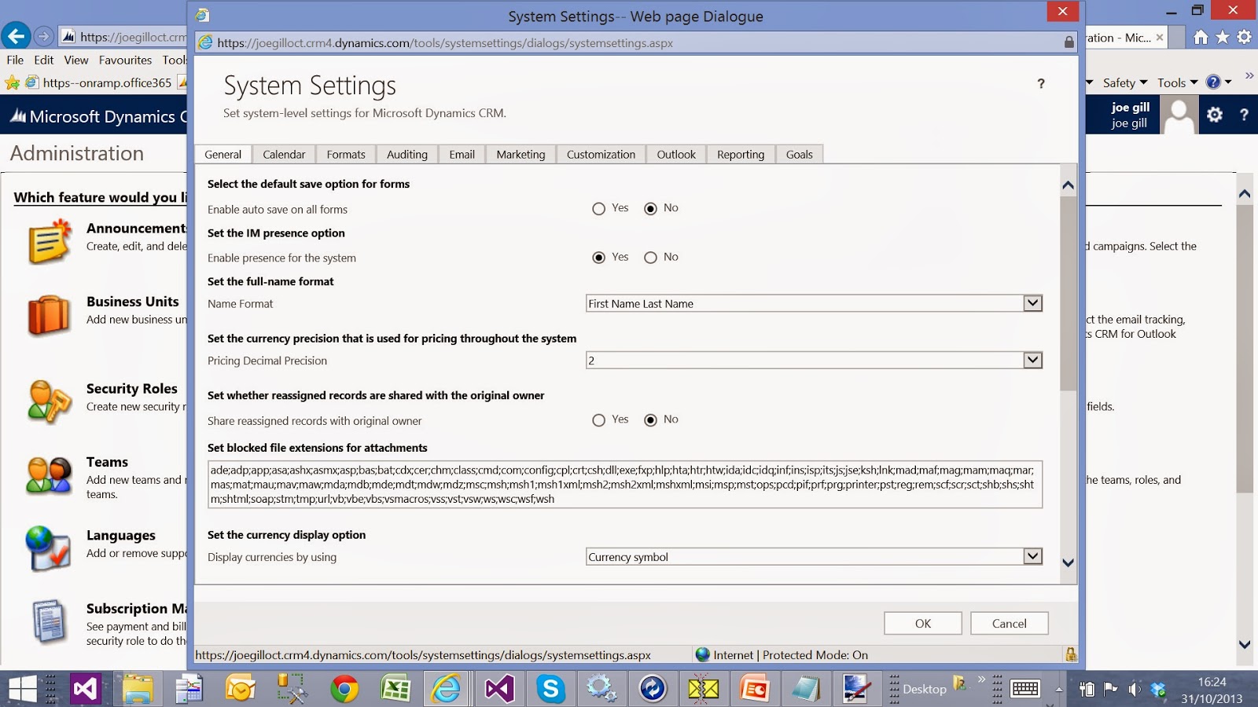Open the Name Format dropdown
1258x707 pixels.
point(1032,303)
